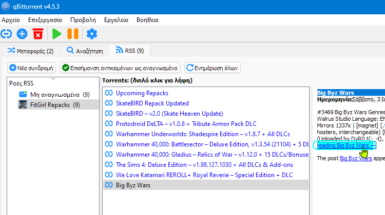Click the add torrent link icon
The height and width of the screenshot is (215, 385).
tap(6, 34)
